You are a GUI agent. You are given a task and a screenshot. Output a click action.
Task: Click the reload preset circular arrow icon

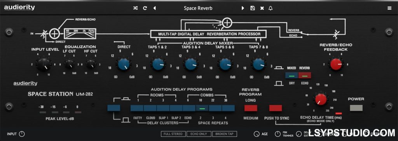[x=145, y=8]
